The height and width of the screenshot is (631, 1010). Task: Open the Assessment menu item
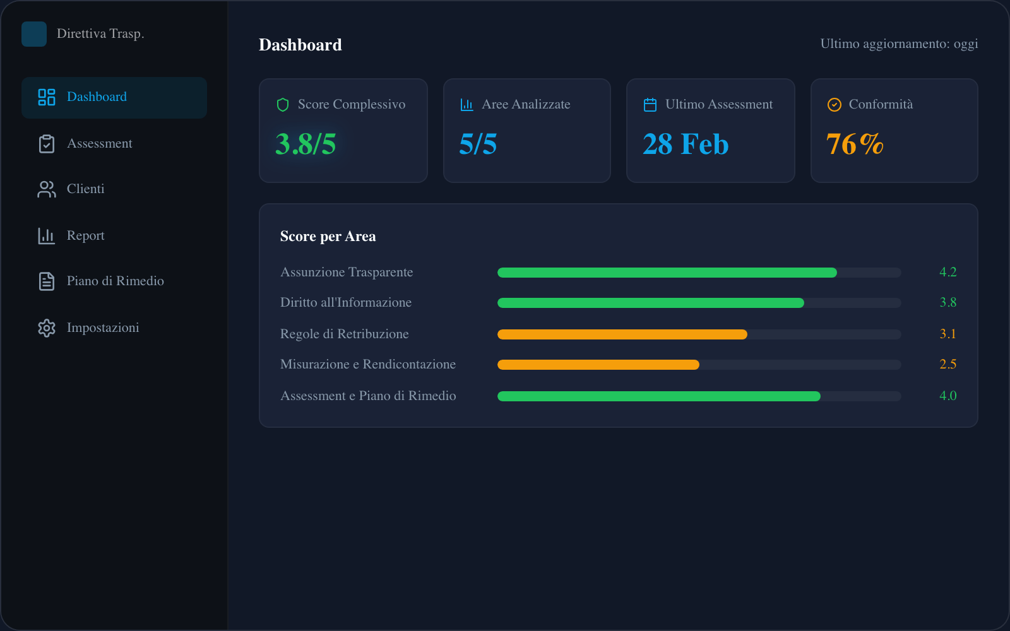100,144
